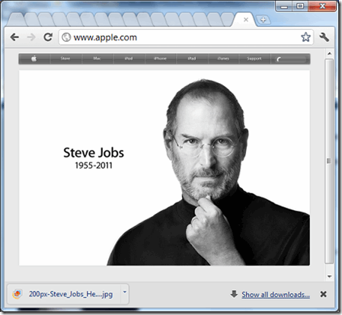Click the scrollbar up arrow
Screen dimensions: 342x315
[x=329, y=53]
